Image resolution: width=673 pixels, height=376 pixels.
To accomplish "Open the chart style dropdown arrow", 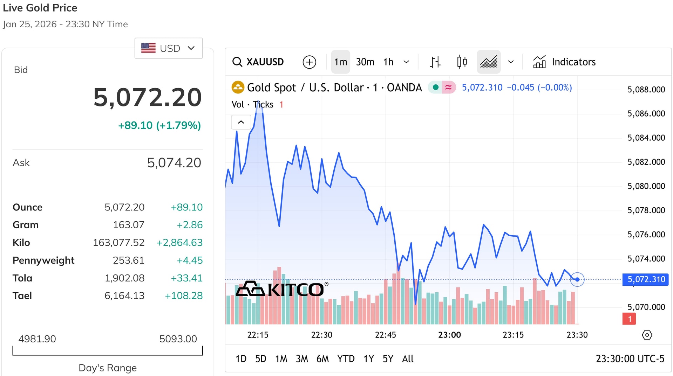I will pos(511,62).
